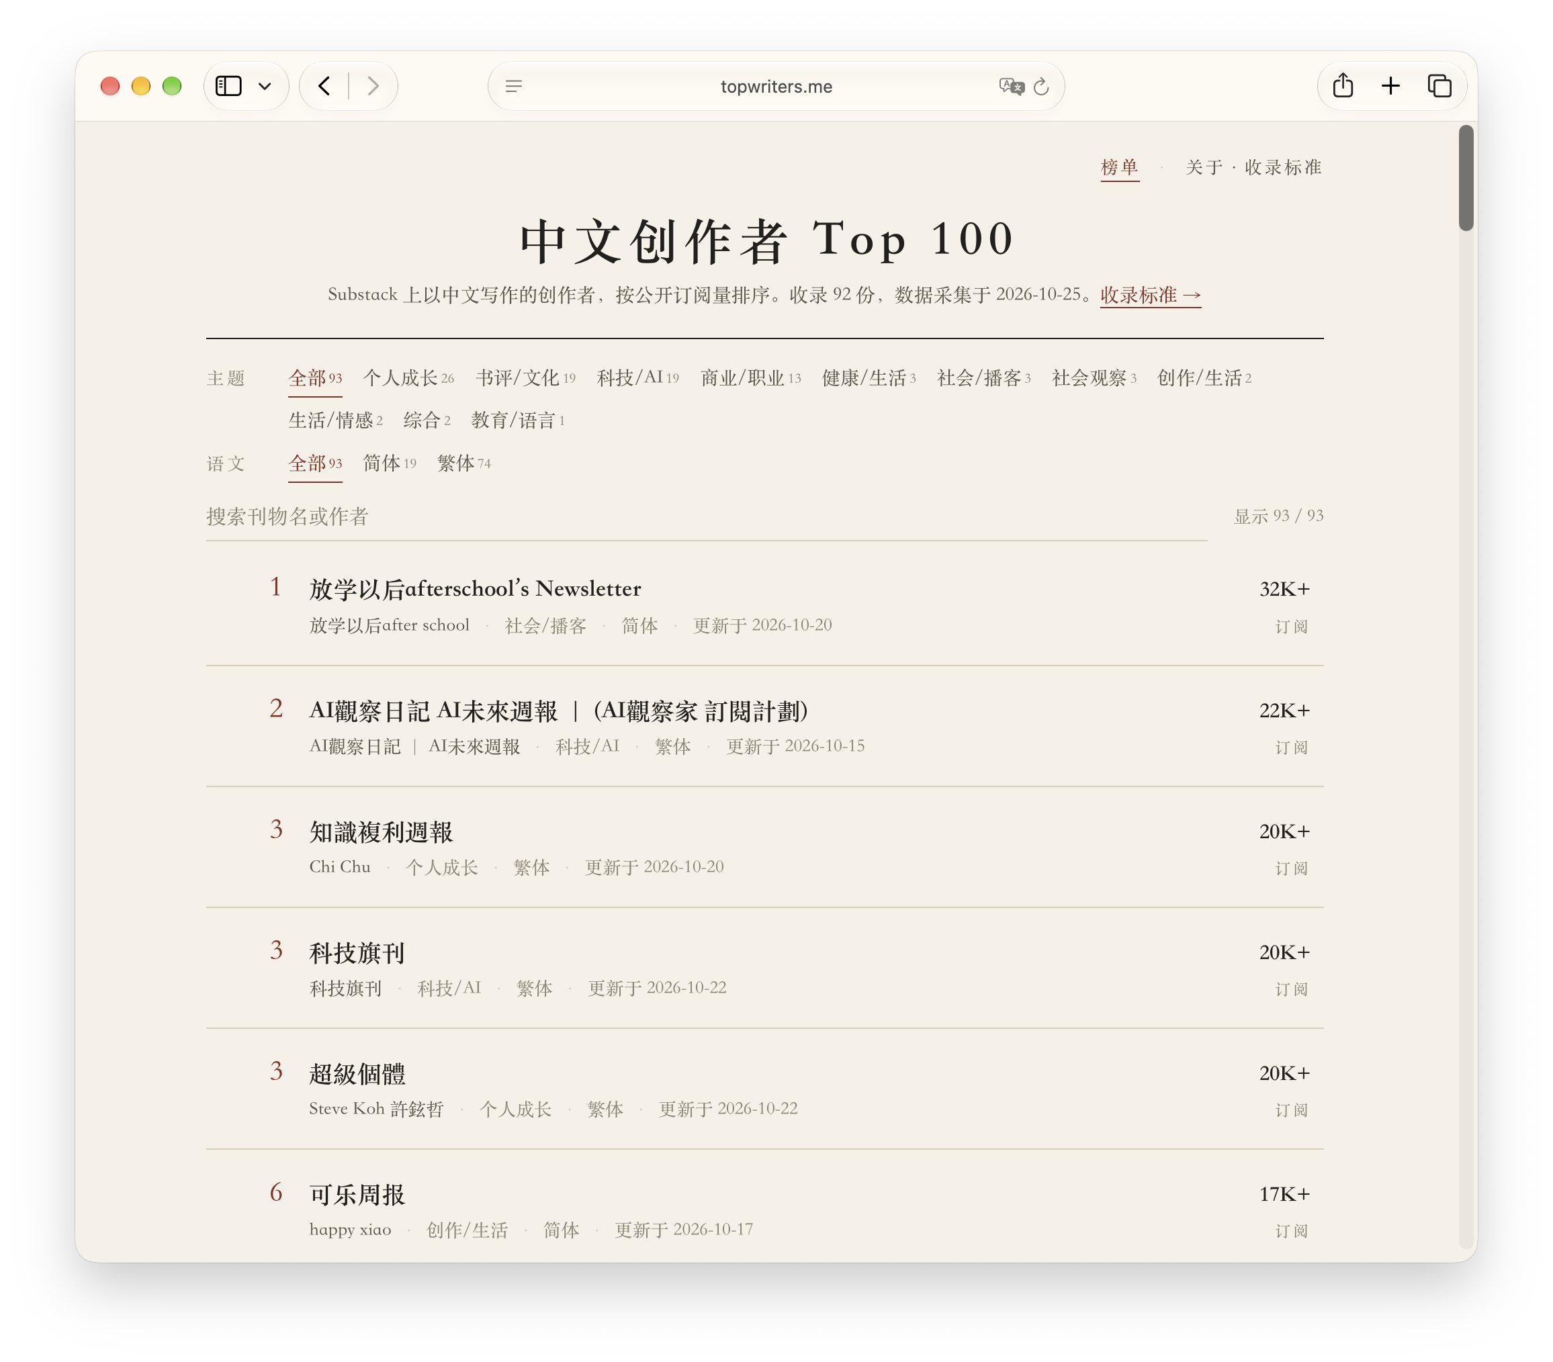Screen dimensions: 1553x1362
Task: Filter by topic 商业/职业
Action: 750,378
